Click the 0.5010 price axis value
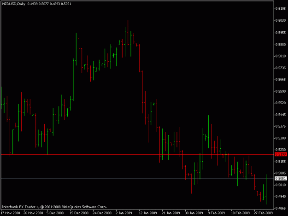288x216 pixels. click(281, 185)
